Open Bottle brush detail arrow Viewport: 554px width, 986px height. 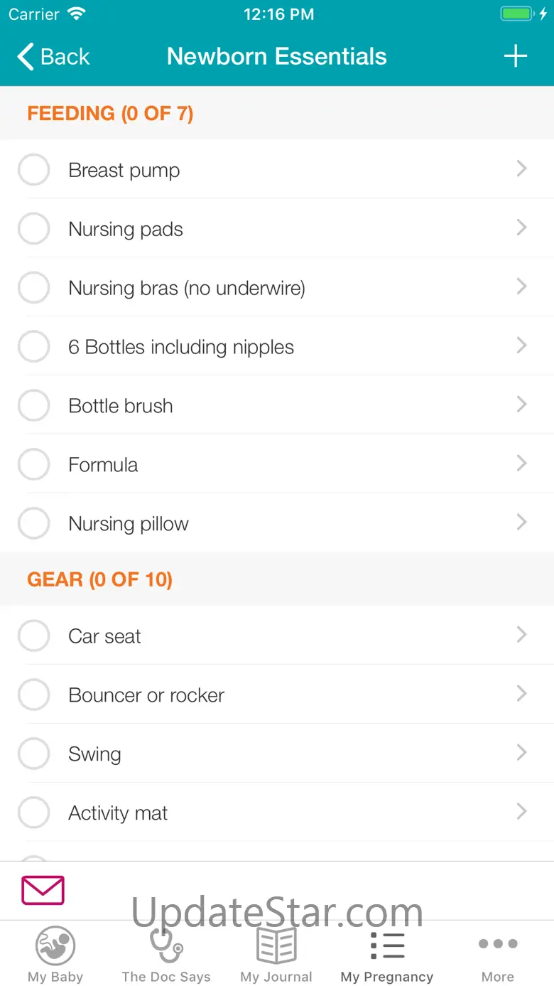pos(522,404)
